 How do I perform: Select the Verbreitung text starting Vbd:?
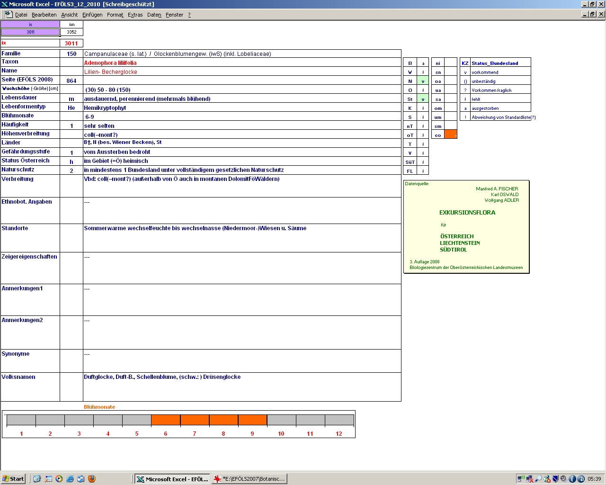pyautogui.click(x=182, y=179)
